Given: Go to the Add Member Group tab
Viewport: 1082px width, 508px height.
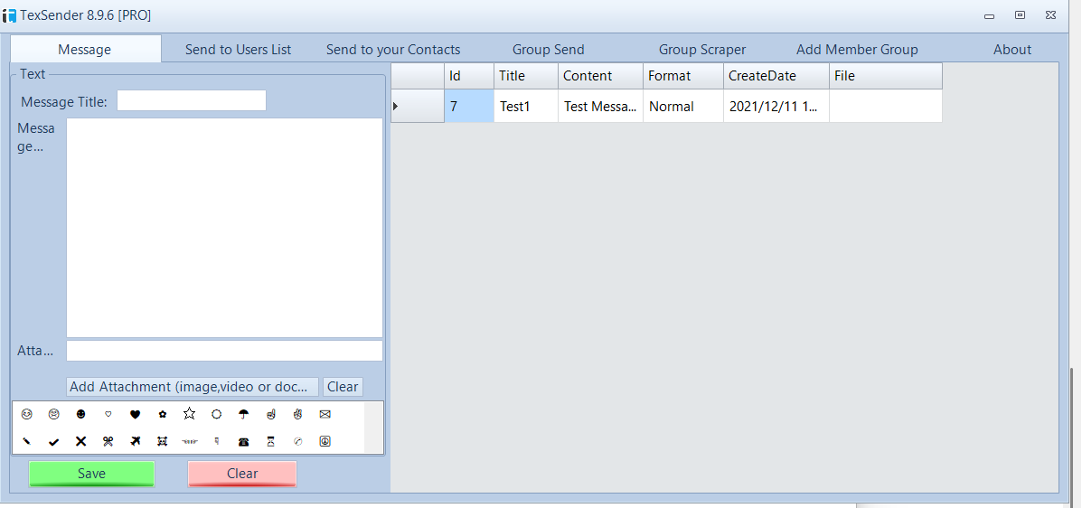Looking at the screenshot, I should pyautogui.click(x=856, y=50).
